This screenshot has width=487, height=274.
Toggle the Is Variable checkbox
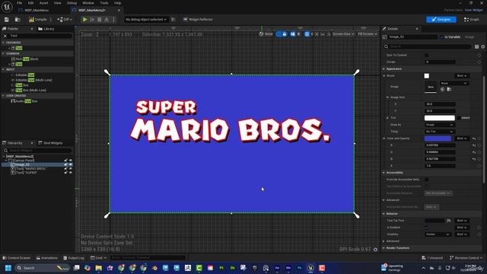(441, 37)
